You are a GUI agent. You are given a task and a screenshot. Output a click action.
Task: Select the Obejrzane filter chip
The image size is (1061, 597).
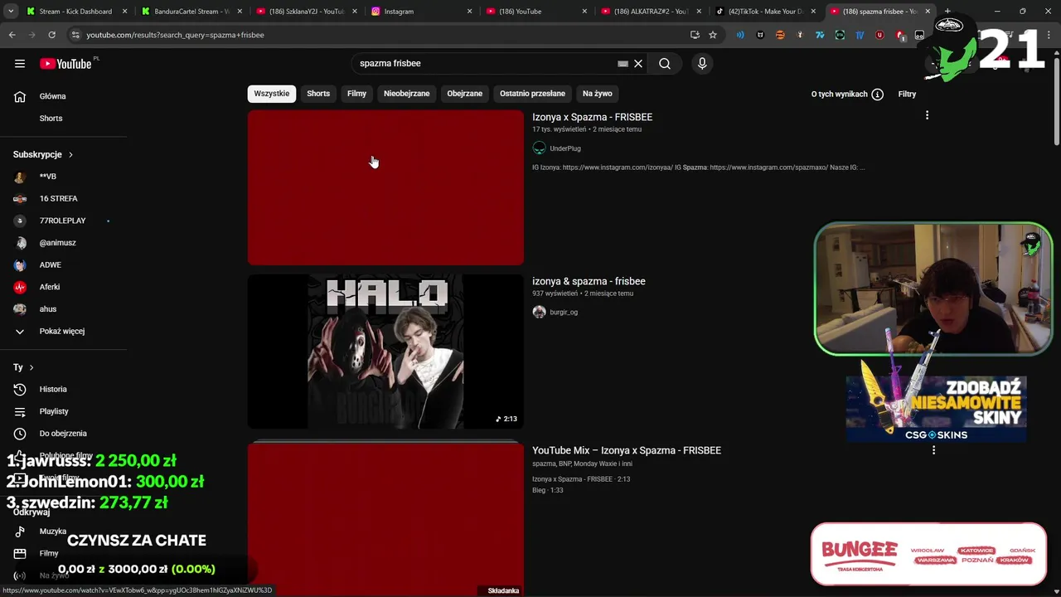[464, 94]
